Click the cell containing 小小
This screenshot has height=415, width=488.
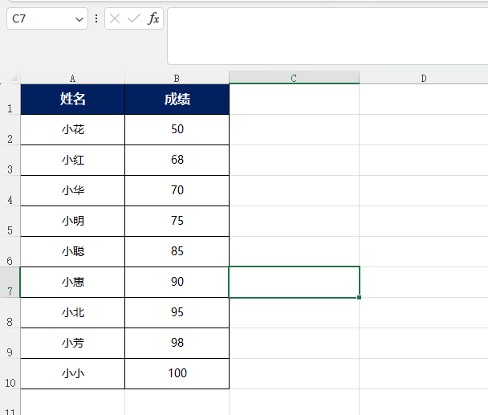(72, 373)
